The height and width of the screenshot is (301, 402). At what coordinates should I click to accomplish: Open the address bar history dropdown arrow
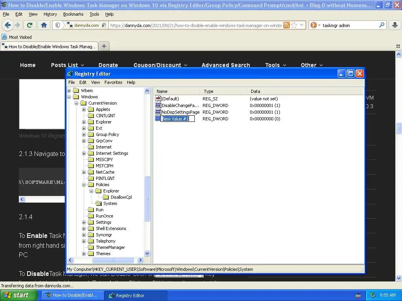302,25
